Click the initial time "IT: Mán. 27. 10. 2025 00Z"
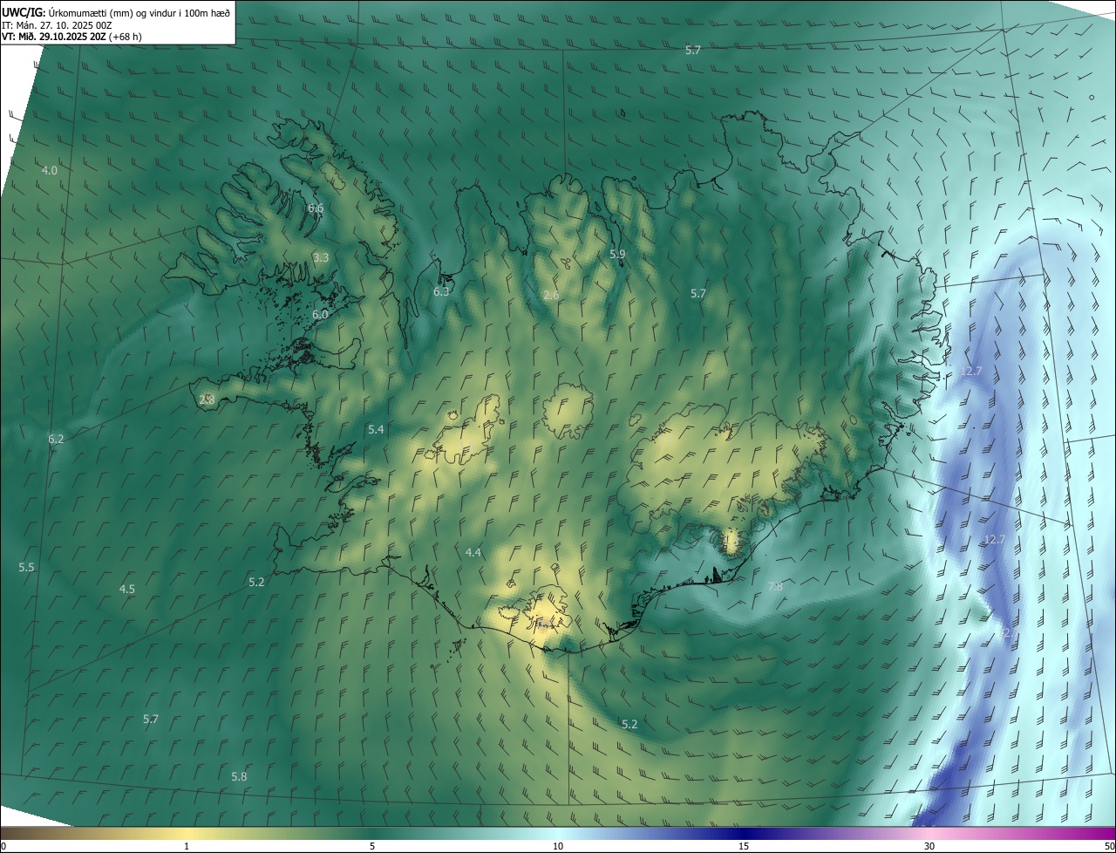This screenshot has height=853, width=1116. [57, 24]
